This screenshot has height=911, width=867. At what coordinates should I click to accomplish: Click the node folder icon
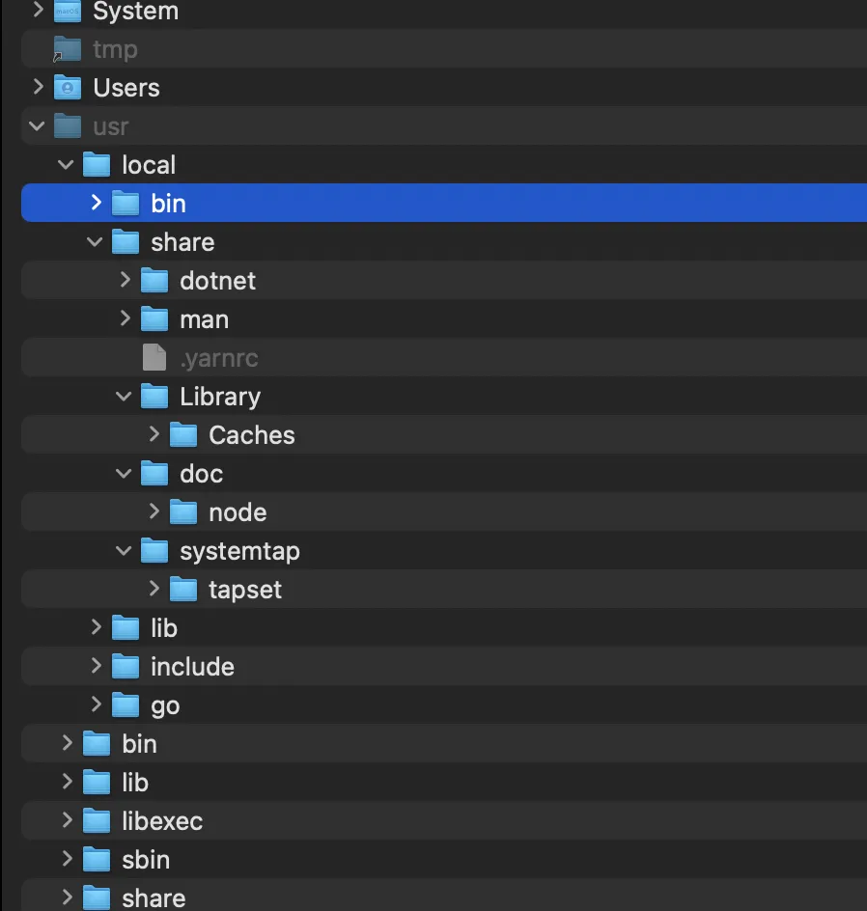point(183,512)
